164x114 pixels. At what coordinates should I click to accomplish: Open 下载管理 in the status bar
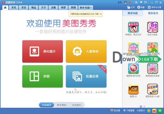129,110
